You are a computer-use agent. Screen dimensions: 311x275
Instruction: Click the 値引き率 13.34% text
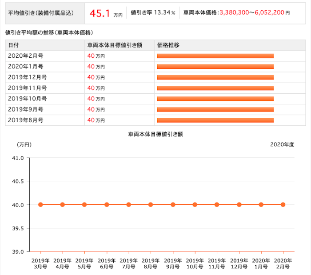(x=153, y=13)
